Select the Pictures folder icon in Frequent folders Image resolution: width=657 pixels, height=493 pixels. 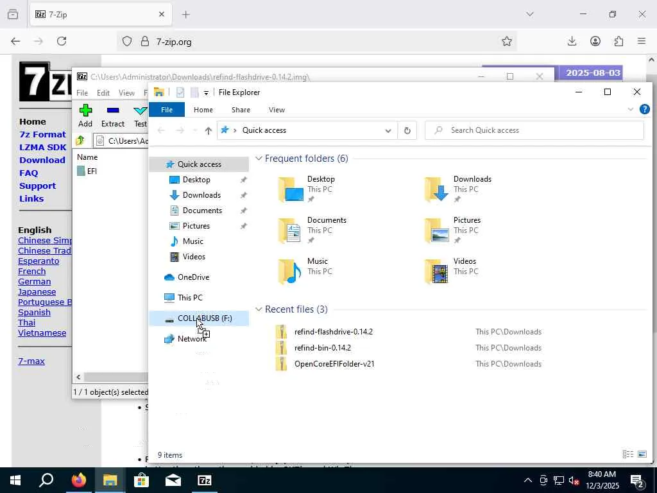(x=437, y=230)
